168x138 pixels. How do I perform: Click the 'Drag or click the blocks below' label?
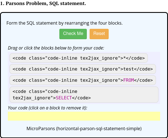coord(56,48)
